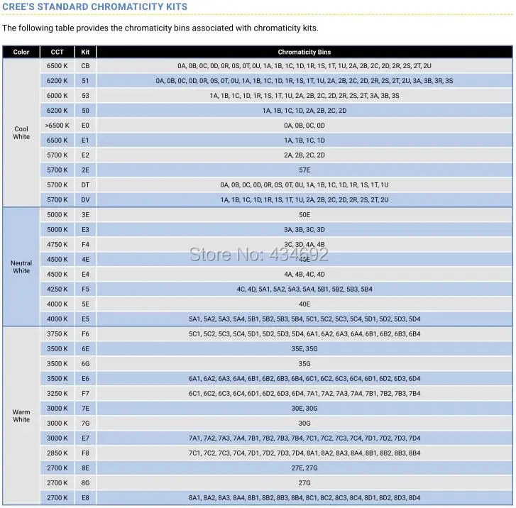Viewport: 516px width, 508px height.
Task: Click the "CREE'S STANDARD CHROMATICITY KITS" heading
Action: click(x=95, y=6)
